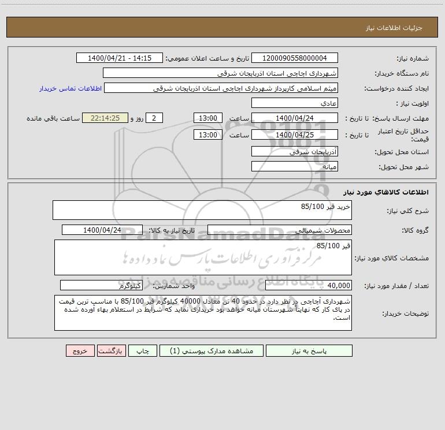Click the announcement date field 1400/04/21 - 14:15
Image resolution: width=445 pixels, height=430 pixels.
(x=120, y=58)
